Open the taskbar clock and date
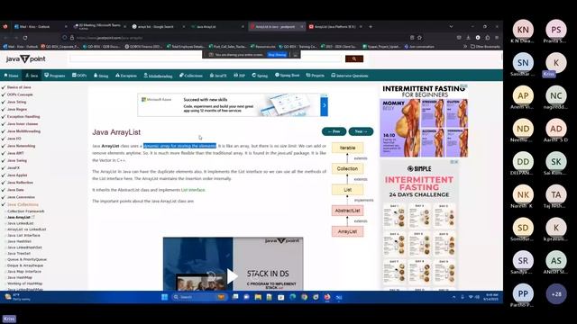 point(491,297)
